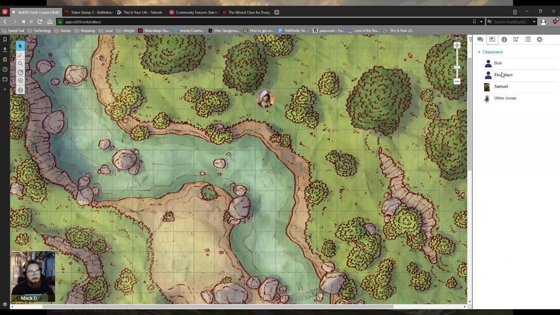The image size is (560, 315).
Task: Switch to the This Is Your Life tab
Action: [x=140, y=12]
